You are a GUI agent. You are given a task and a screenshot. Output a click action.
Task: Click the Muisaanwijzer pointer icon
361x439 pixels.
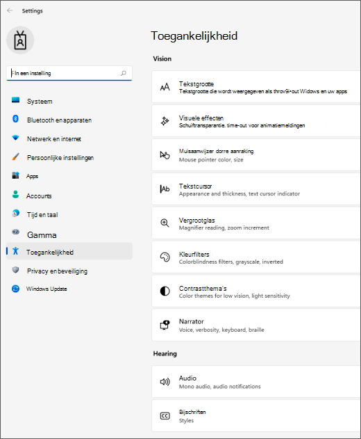click(165, 155)
